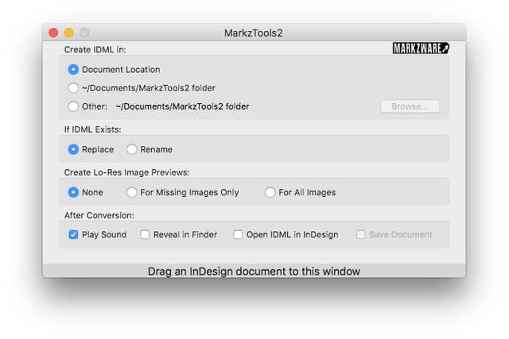Check Open IDML in InDesign
This screenshot has height=339, width=509.
pos(238,234)
